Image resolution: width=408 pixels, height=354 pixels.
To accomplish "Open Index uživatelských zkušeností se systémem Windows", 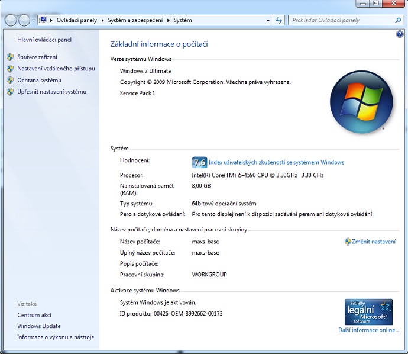I will pos(276,162).
